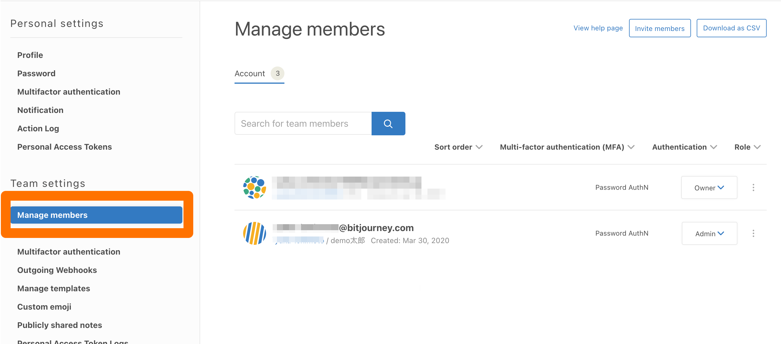Screen dimensions: 781x344
Task: Open Personal Access Tokens settings
Action: [64, 147]
